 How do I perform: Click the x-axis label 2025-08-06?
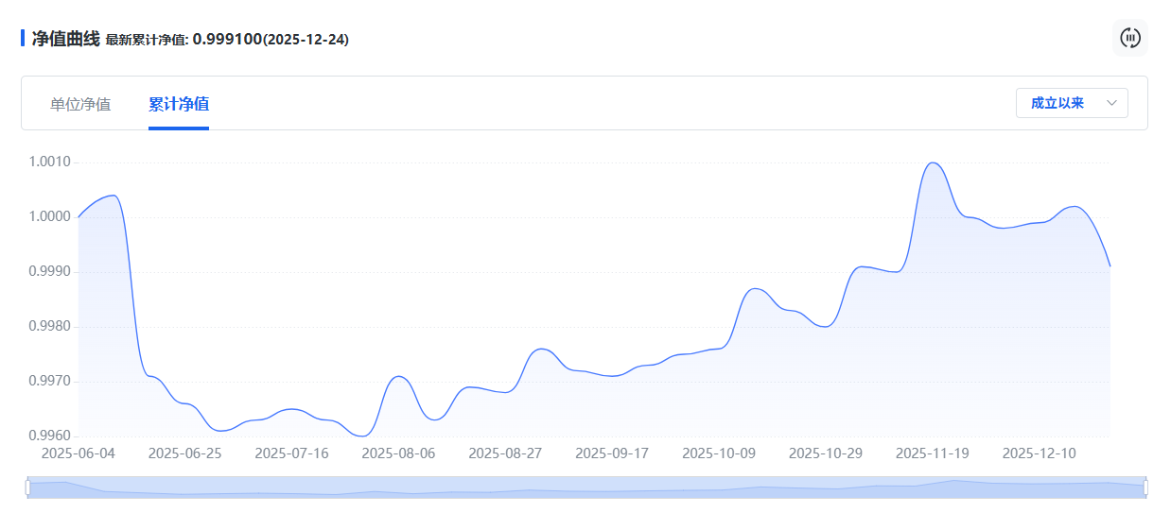tap(398, 453)
